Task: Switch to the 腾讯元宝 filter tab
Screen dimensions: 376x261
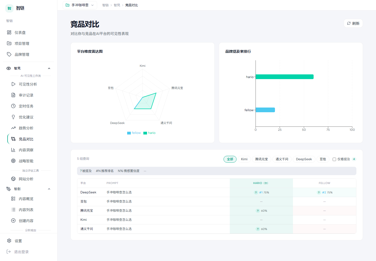Action: (x=262, y=159)
